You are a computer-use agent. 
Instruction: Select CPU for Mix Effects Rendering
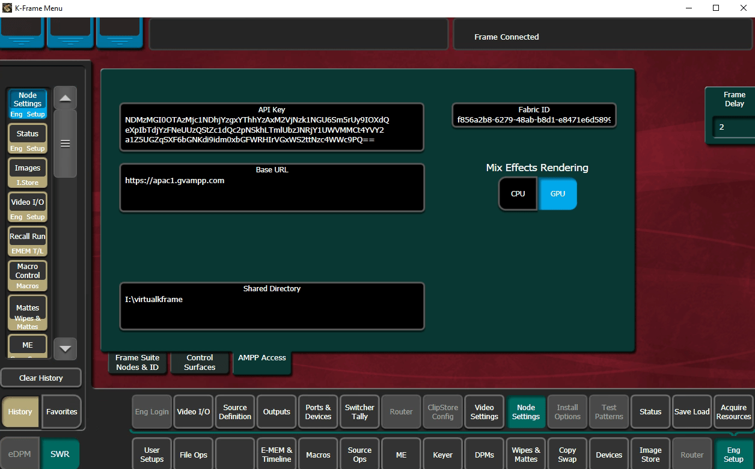pyautogui.click(x=518, y=194)
